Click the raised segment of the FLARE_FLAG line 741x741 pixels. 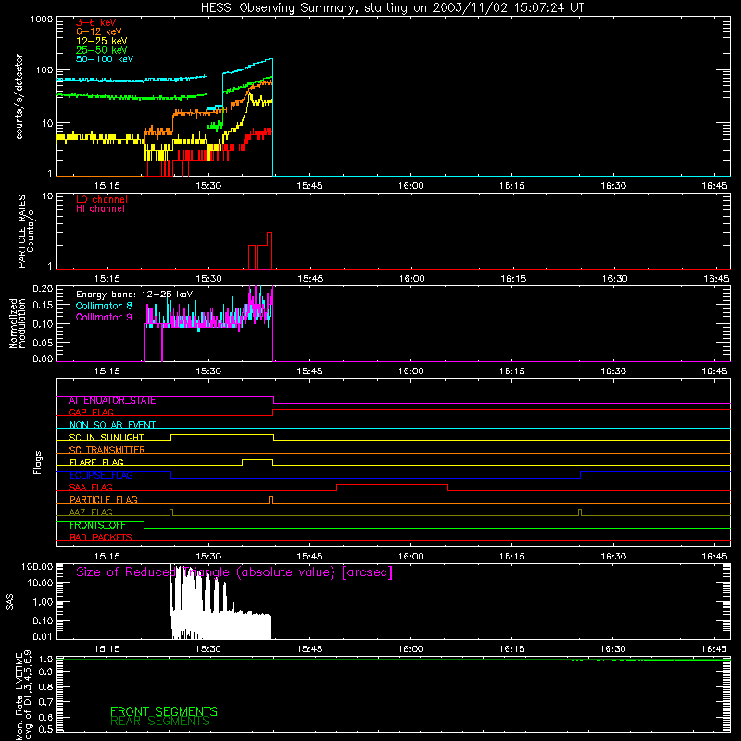point(257,459)
